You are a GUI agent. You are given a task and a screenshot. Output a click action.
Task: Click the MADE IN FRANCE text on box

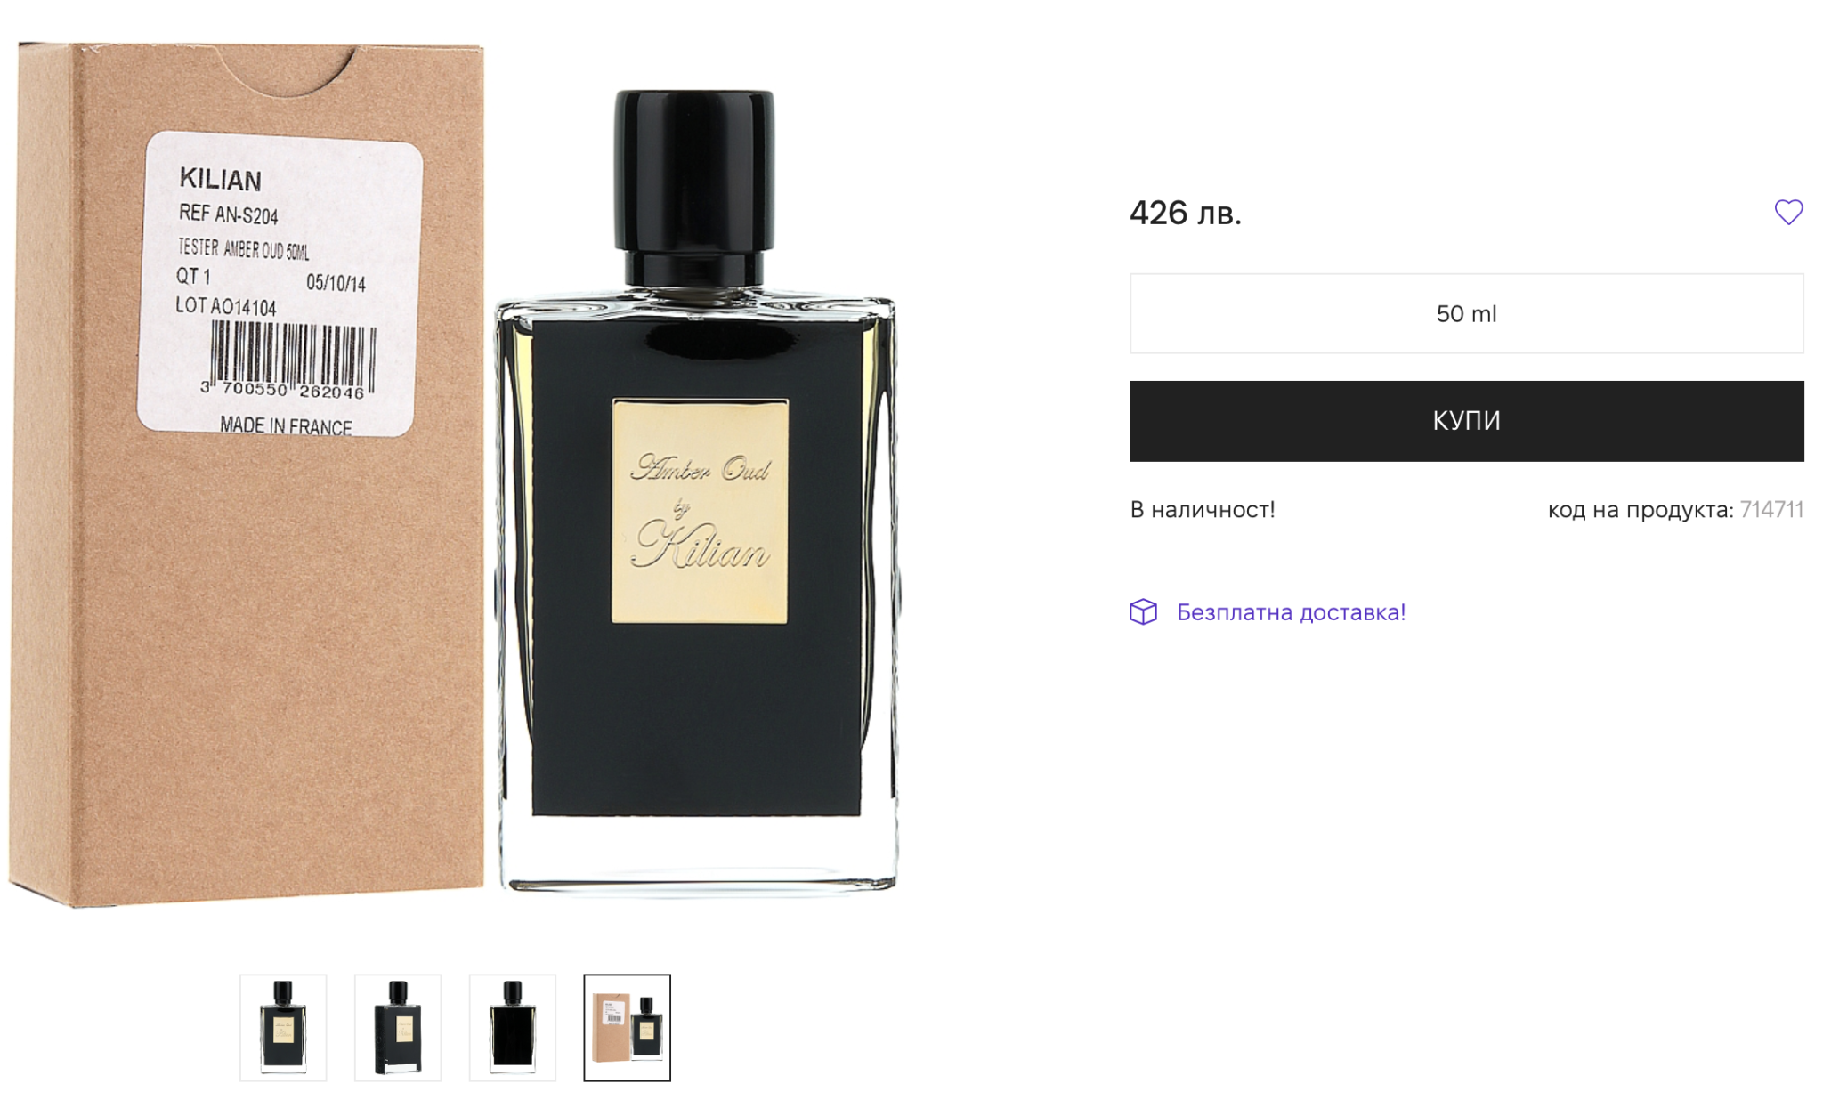coord(286,426)
